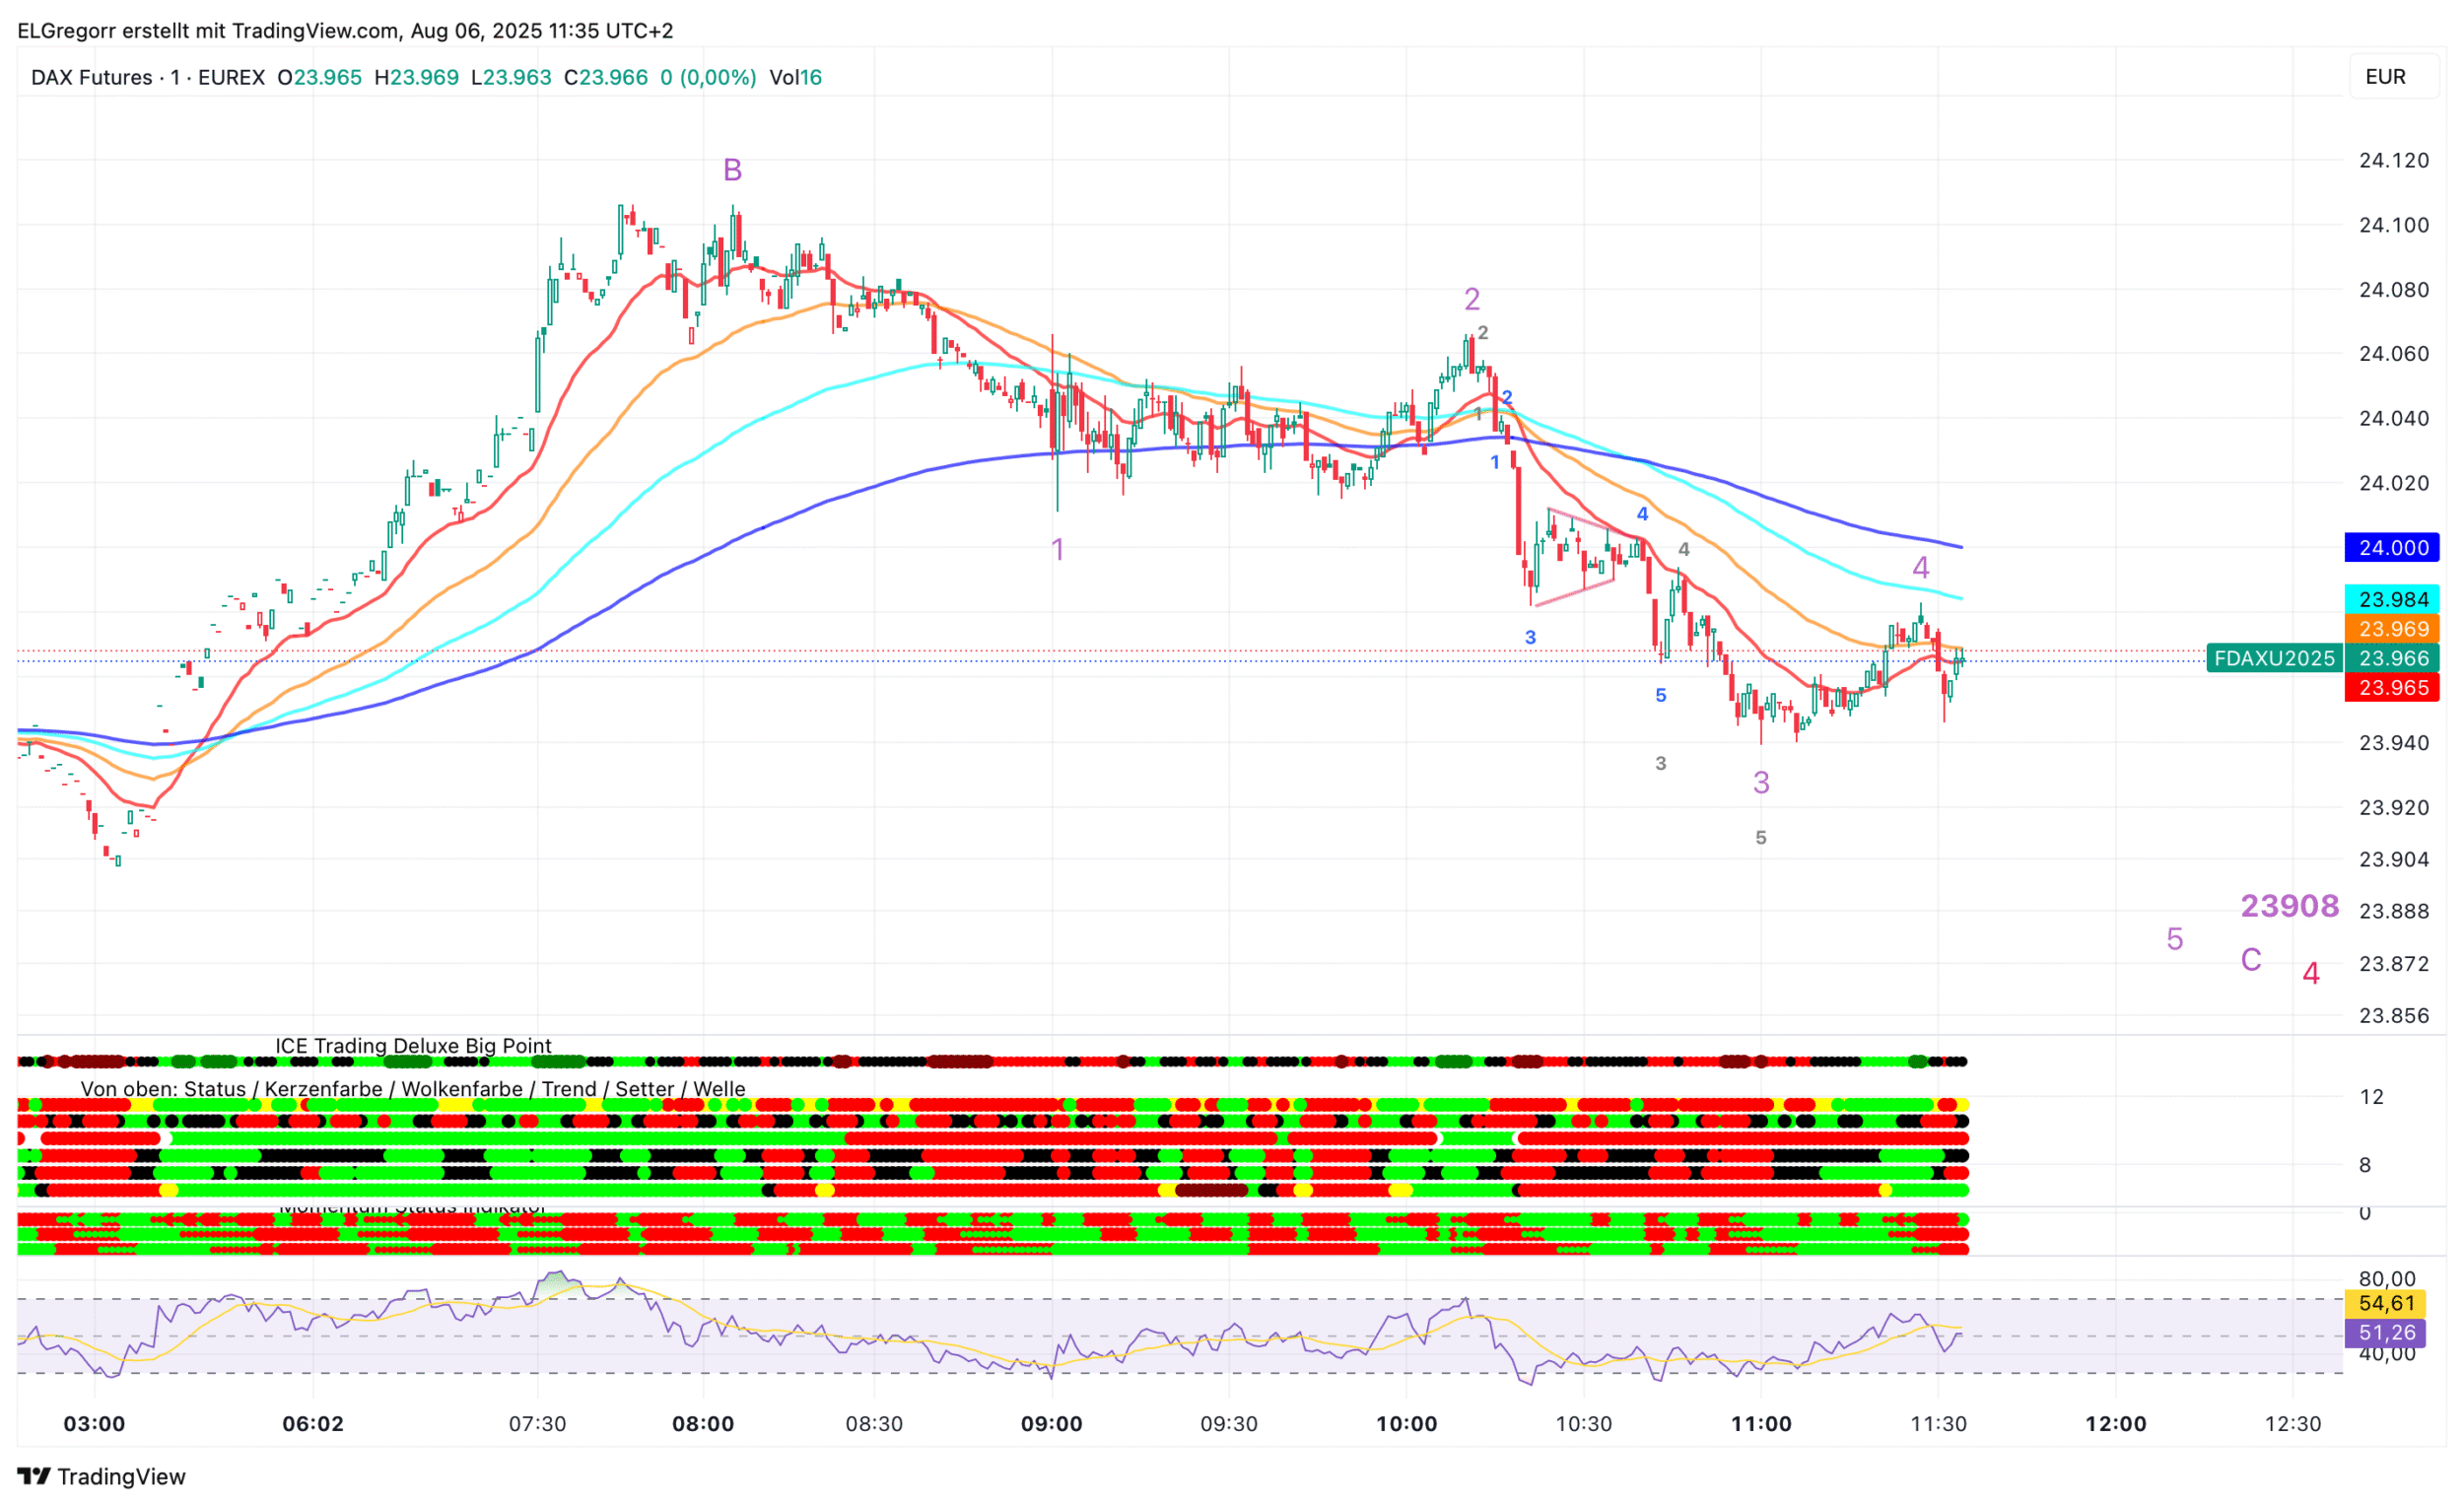This screenshot has height=1507, width=2464.
Task: Select the cyan 23.984 price label
Action: coord(2392,599)
